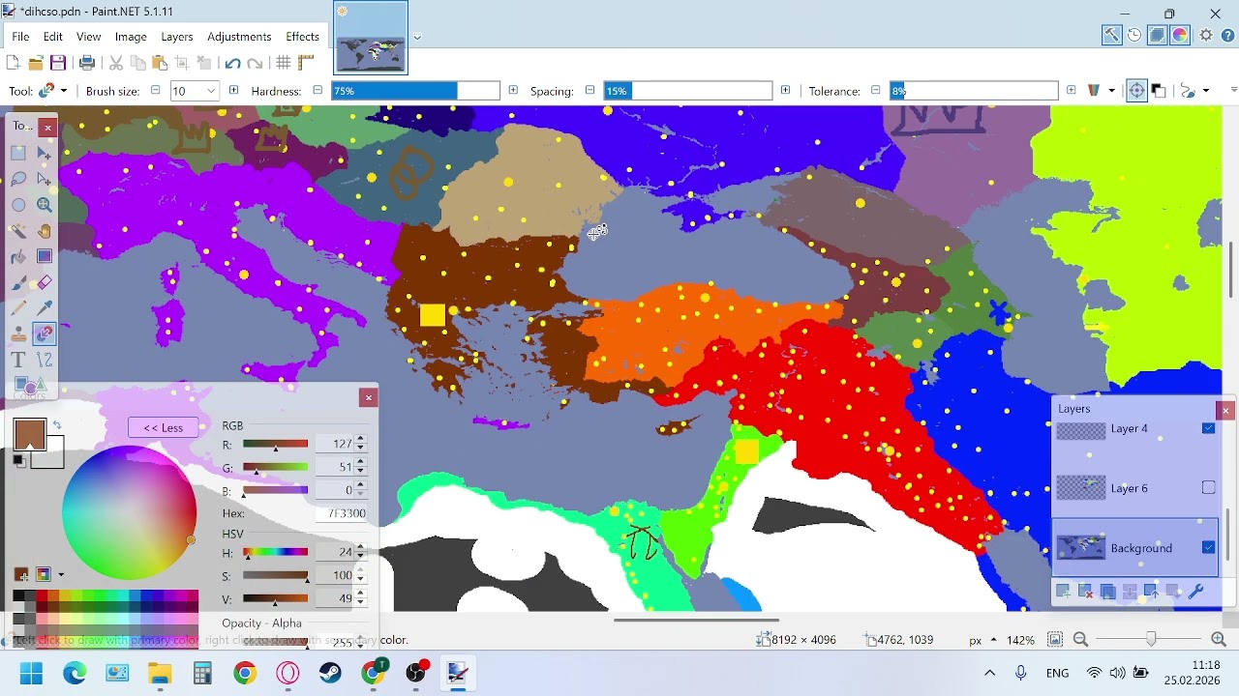
Task: Save the image with the floppy icon
Action: (58, 63)
